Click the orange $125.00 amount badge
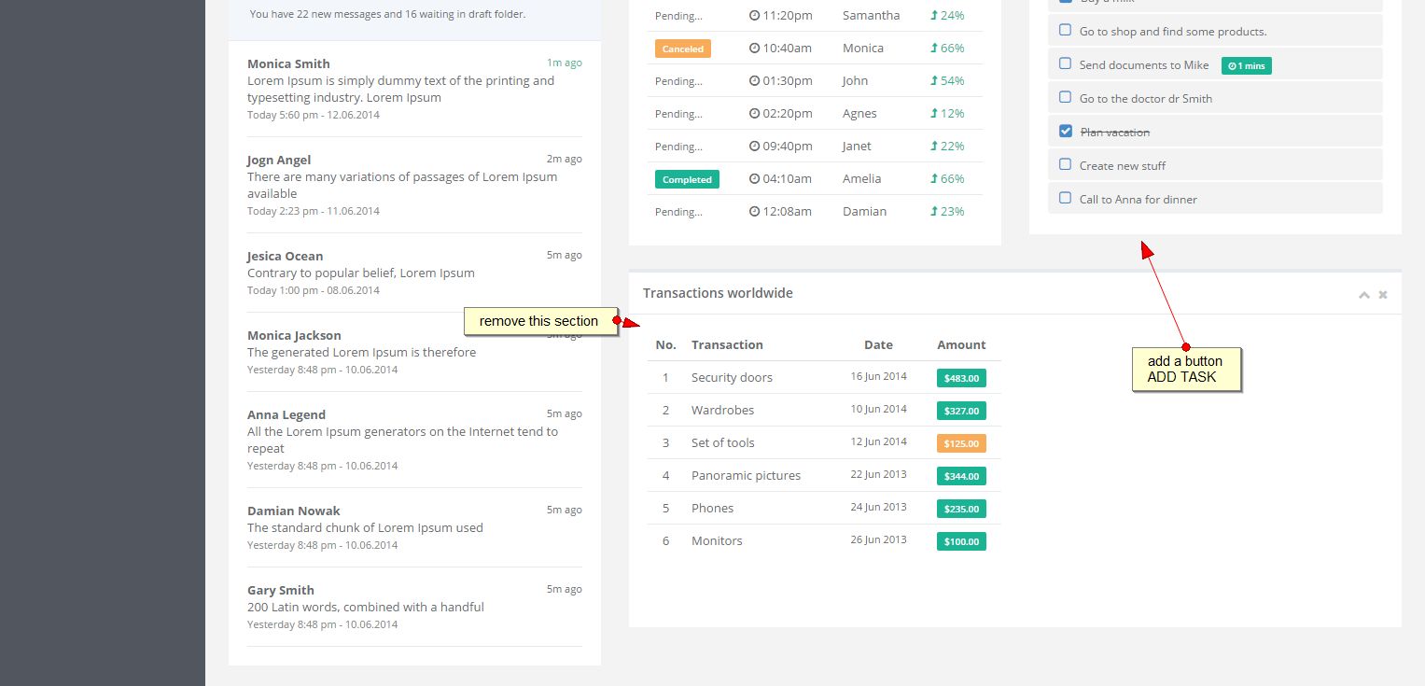 tap(961, 443)
